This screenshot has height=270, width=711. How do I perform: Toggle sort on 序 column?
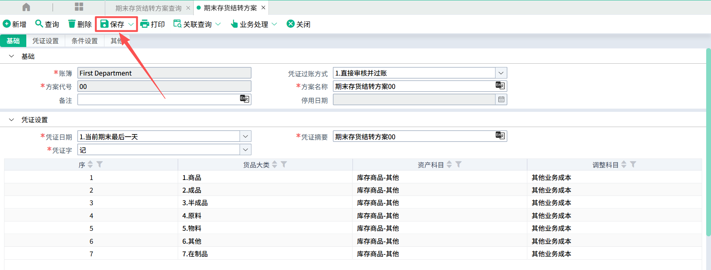[90, 164]
